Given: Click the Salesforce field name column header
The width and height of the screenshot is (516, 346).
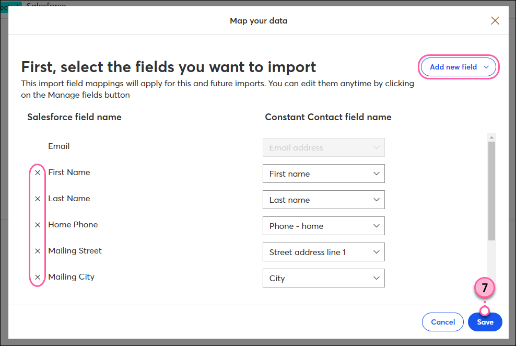Looking at the screenshot, I should click(74, 117).
